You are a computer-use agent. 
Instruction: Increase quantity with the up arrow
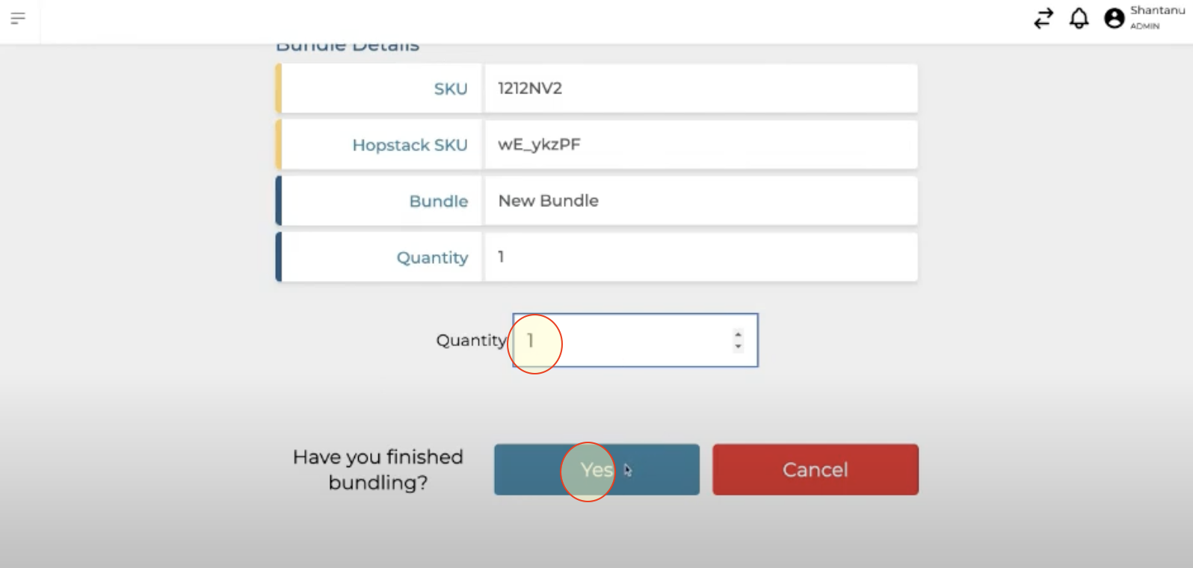(738, 334)
